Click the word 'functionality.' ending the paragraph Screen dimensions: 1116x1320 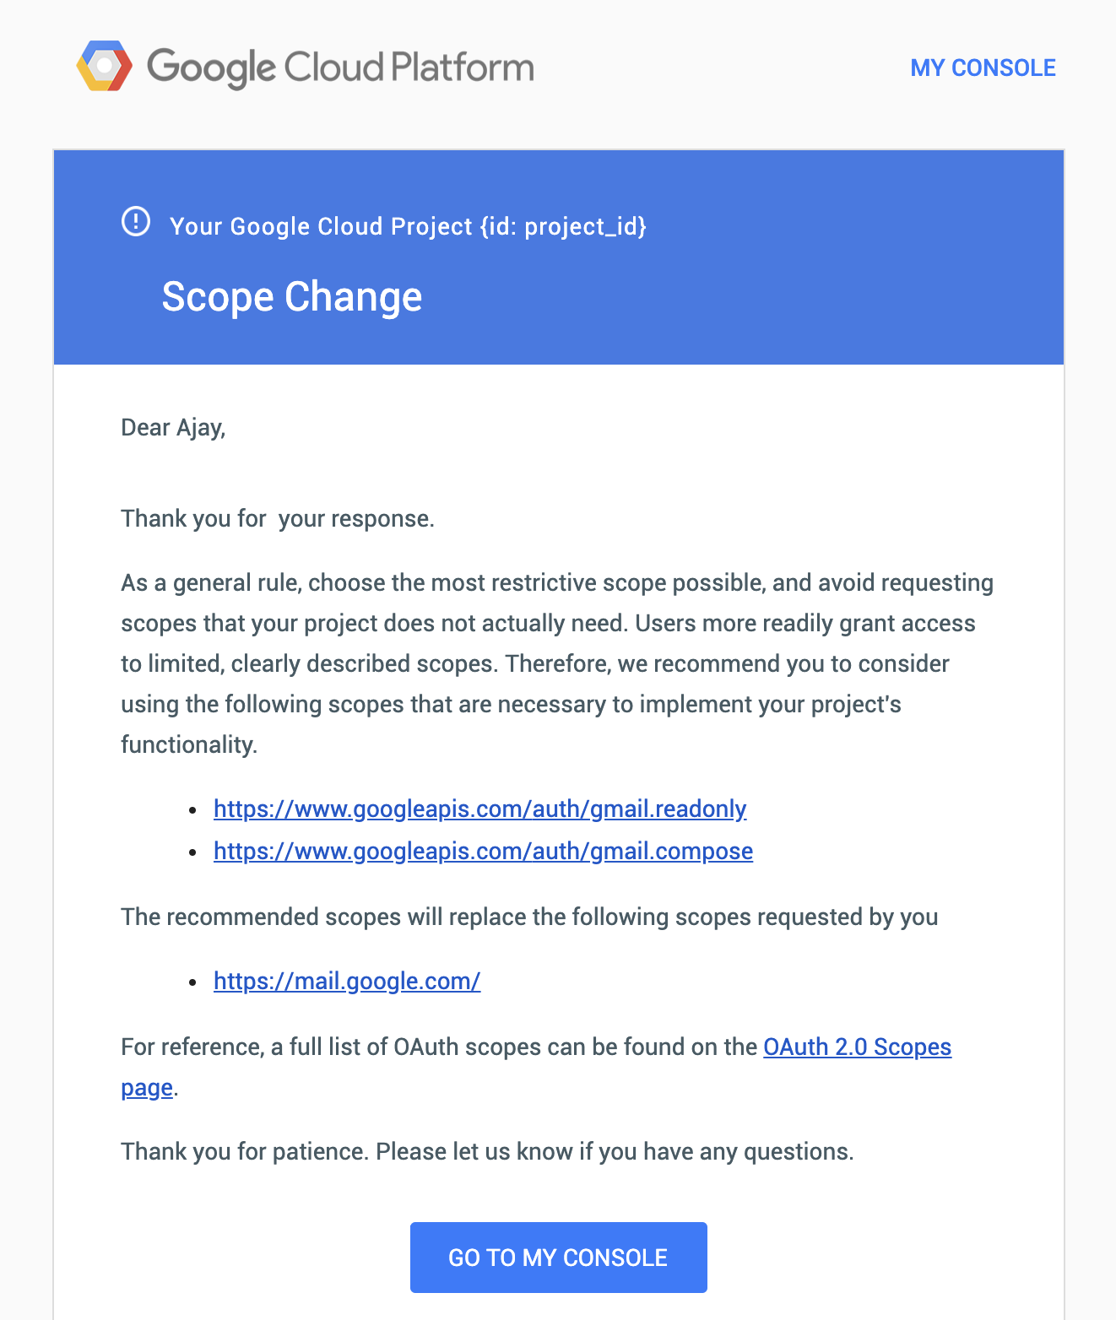[x=189, y=744]
